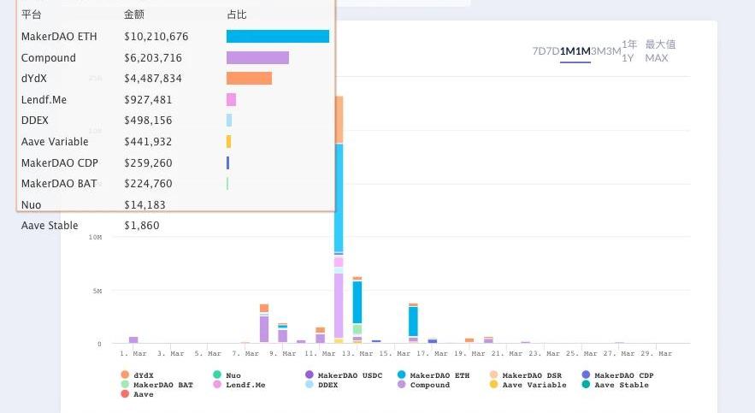Click the DDEX legend dot
Screen dimensions: 755x413
(310, 385)
